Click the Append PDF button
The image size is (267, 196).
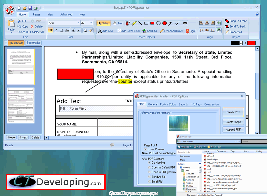pyautogui.click(x=233, y=130)
